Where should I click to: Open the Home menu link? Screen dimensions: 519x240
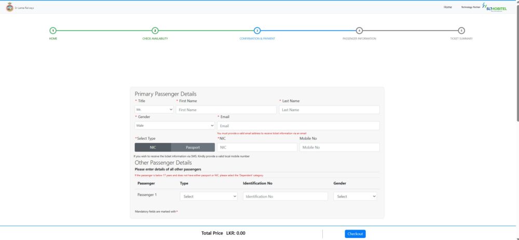pyautogui.click(x=447, y=7)
